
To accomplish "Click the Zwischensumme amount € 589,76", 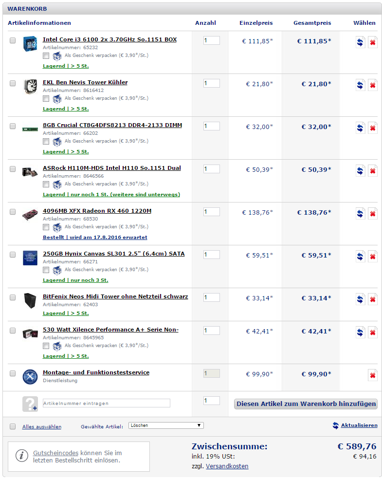I will [357, 446].
